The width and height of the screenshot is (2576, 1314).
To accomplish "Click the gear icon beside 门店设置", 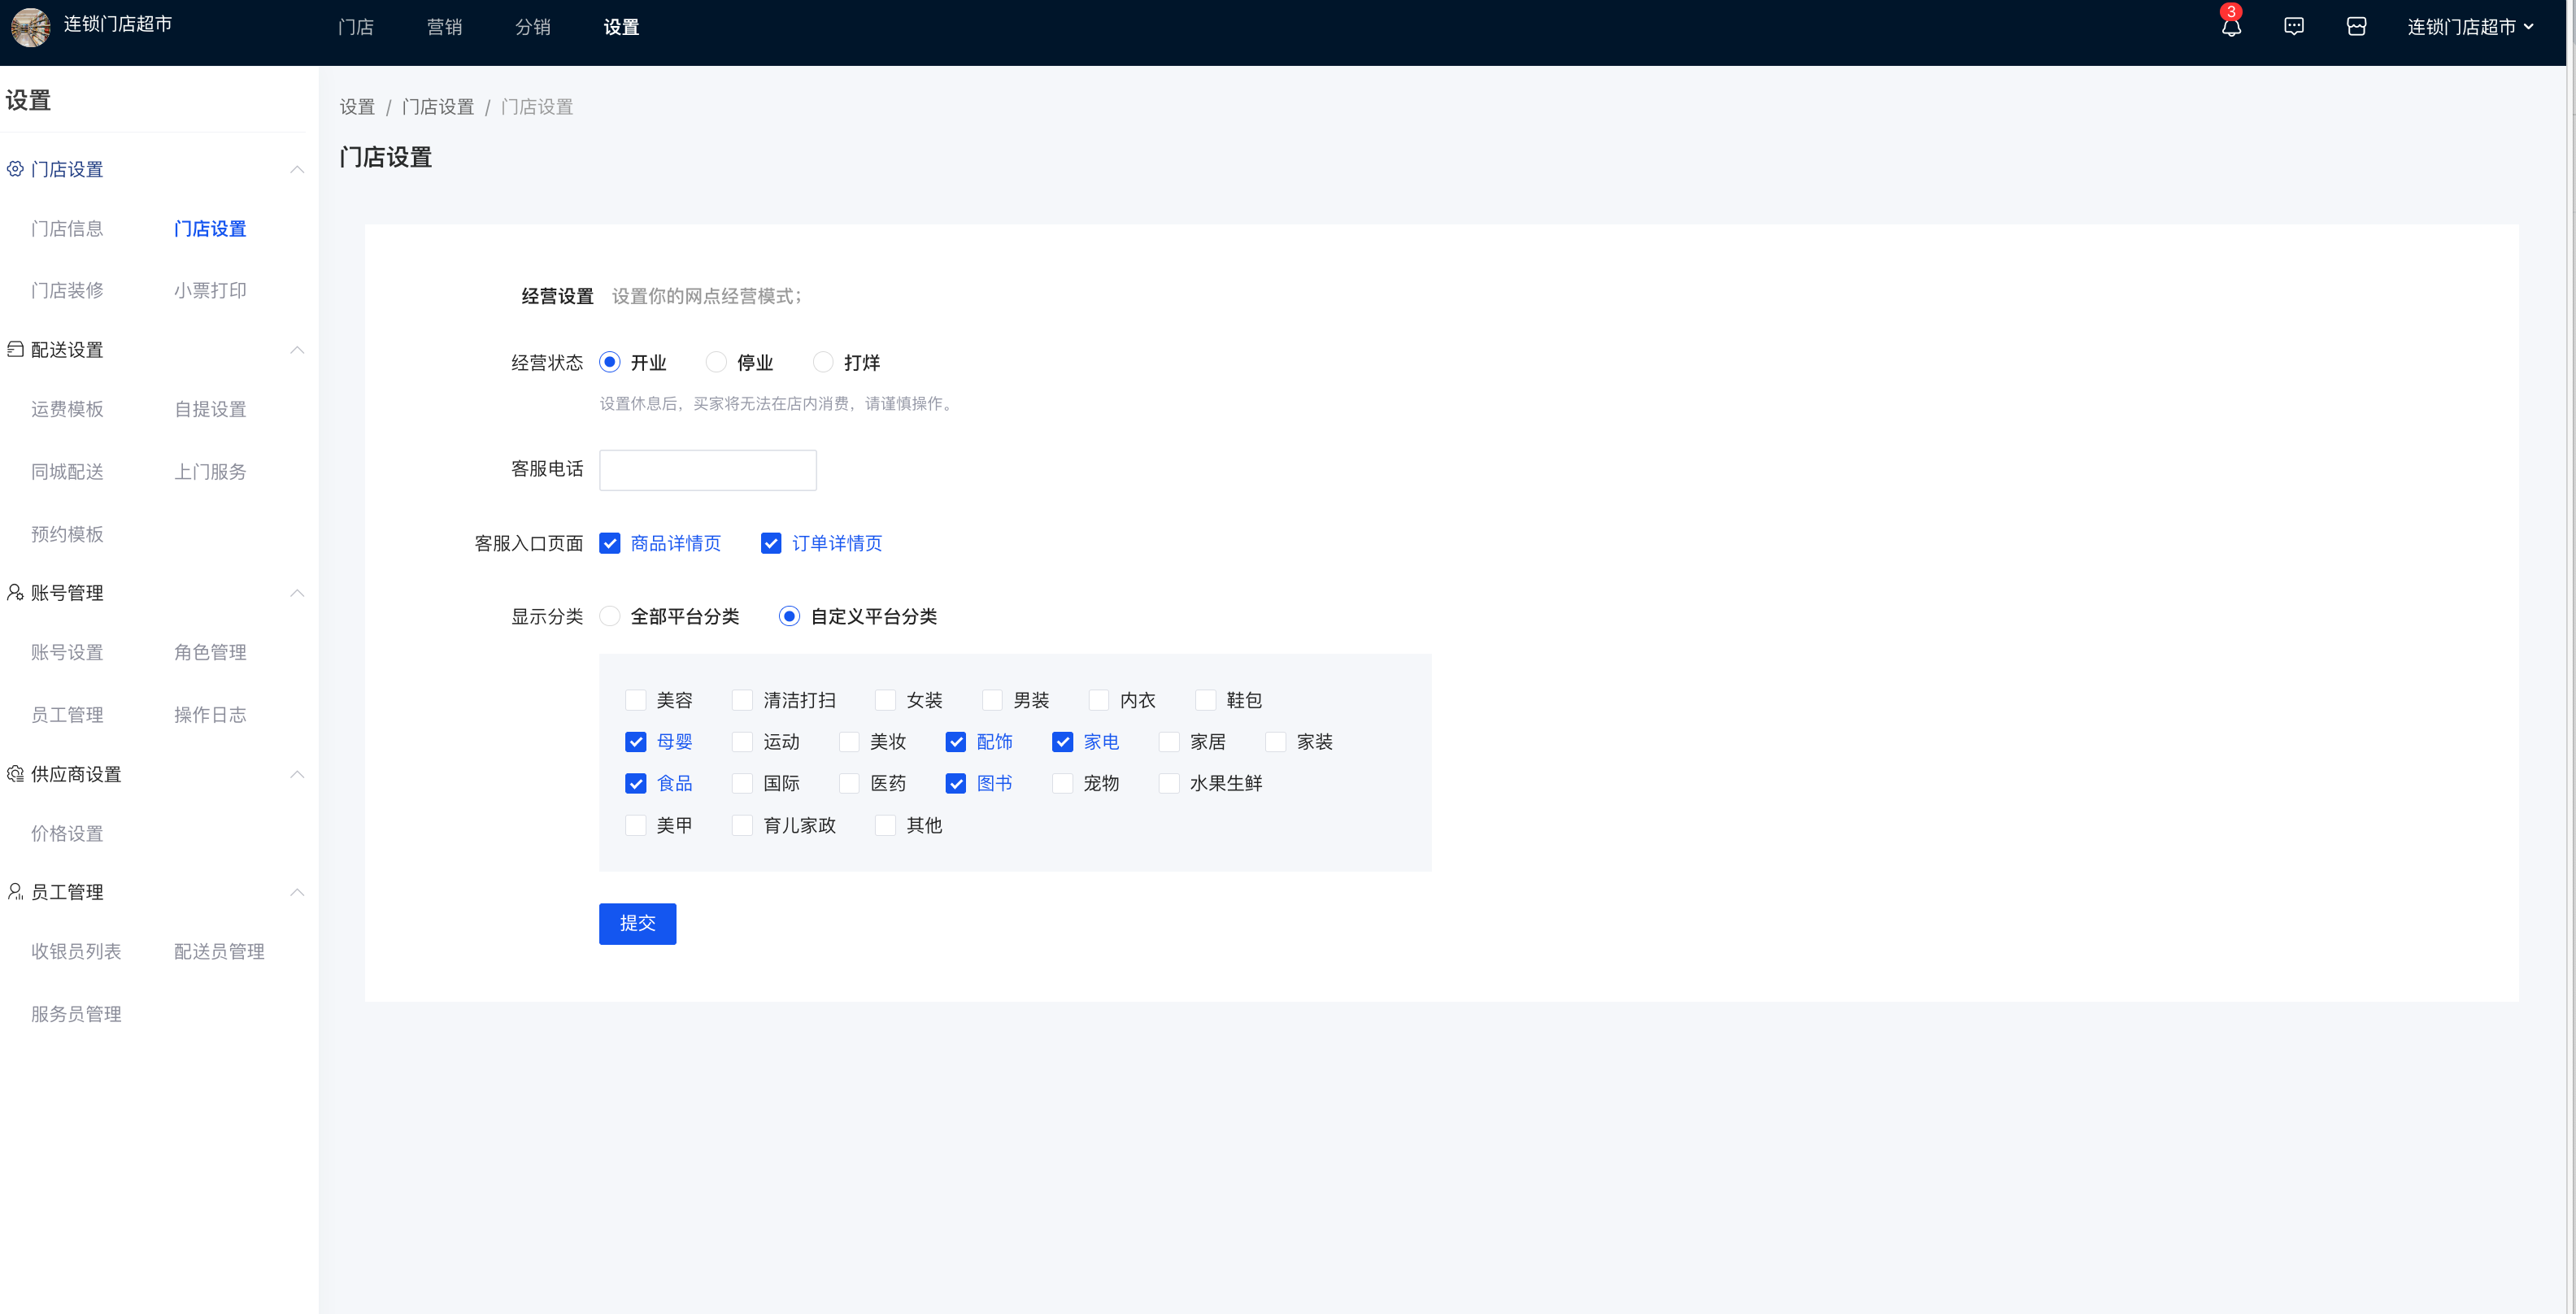I will (15, 169).
